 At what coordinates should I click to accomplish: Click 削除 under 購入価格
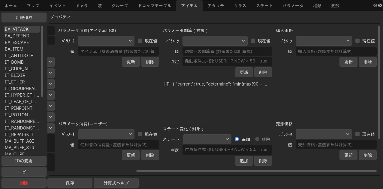(368, 62)
